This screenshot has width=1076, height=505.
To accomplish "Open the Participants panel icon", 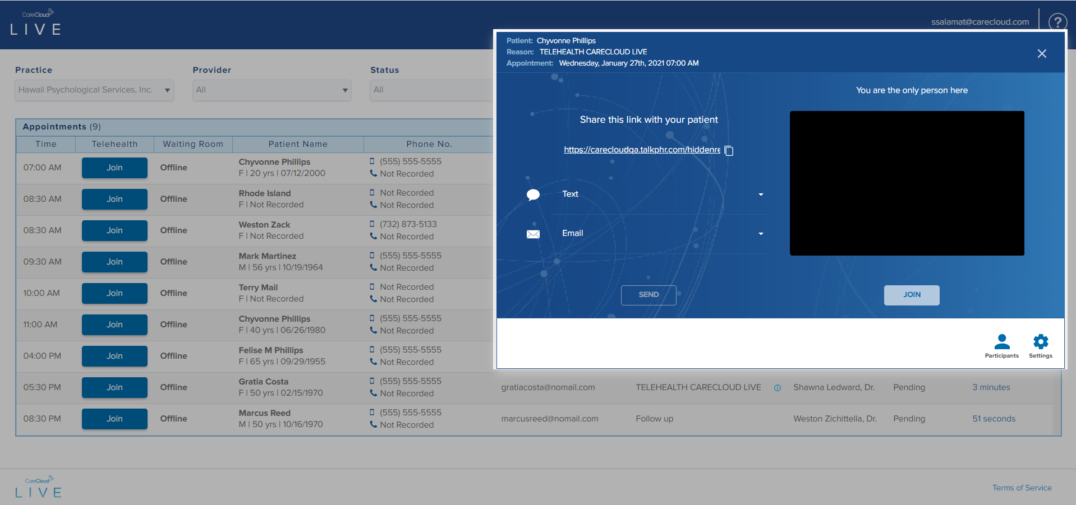I will coord(1001,342).
